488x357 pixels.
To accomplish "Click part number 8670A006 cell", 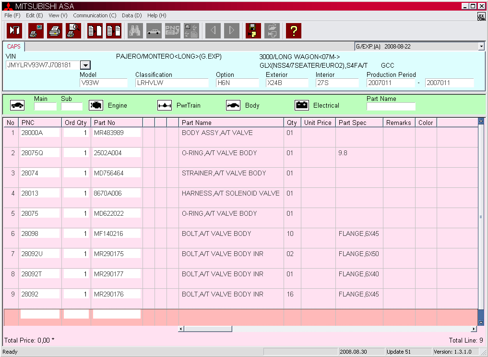I will point(117,194).
